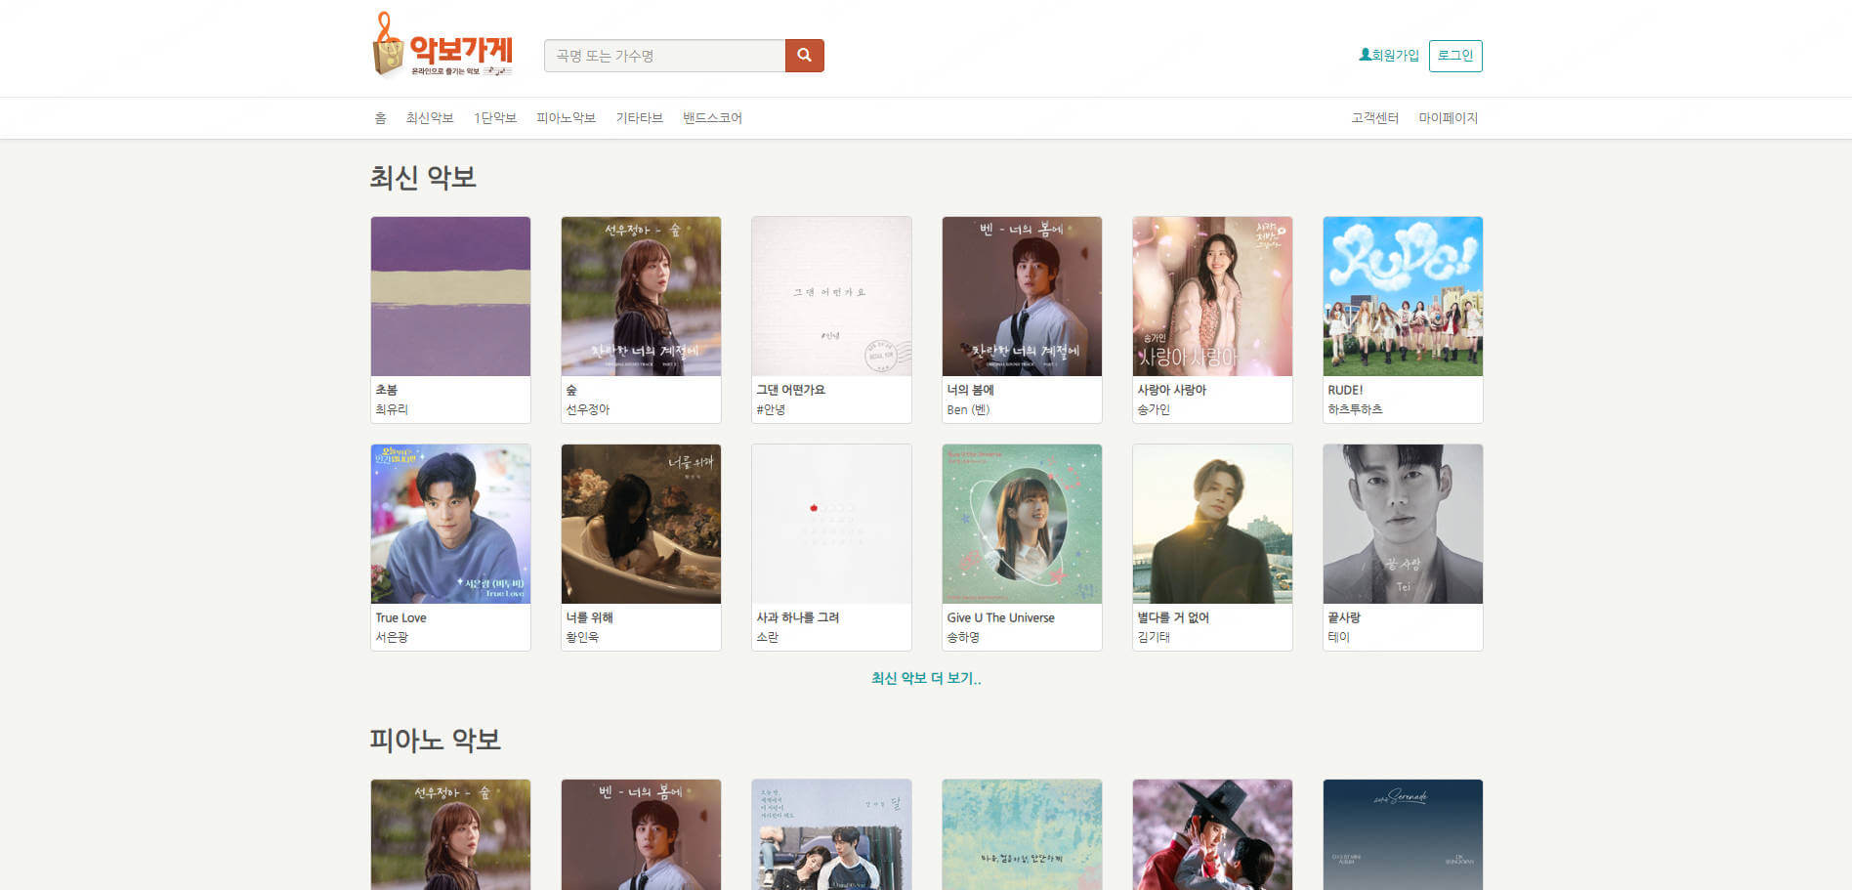Click the Give U The Universe cover
The width and height of the screenshot is (1852, 890).
(1021, 524)
